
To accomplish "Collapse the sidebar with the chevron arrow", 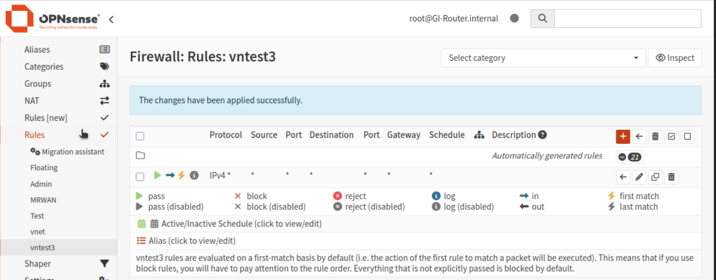I will click(x=111, y=19).
